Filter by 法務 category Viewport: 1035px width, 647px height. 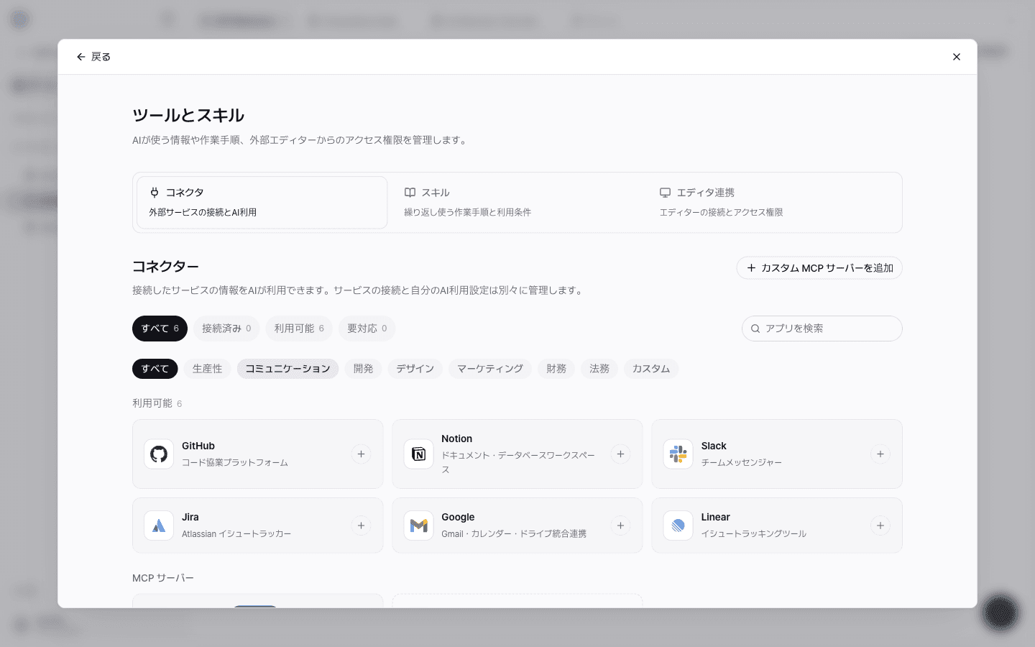coord(599,369)
